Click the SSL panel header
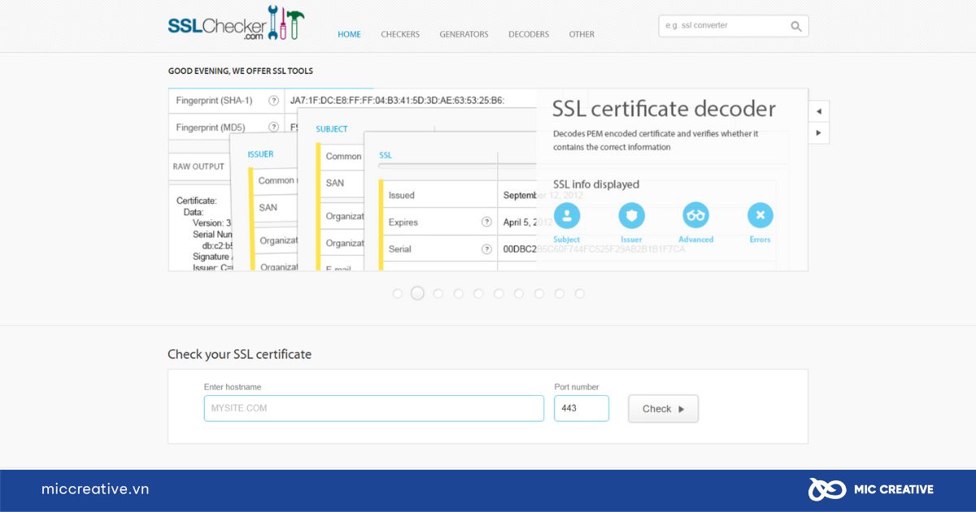 [x=386, y=154]
